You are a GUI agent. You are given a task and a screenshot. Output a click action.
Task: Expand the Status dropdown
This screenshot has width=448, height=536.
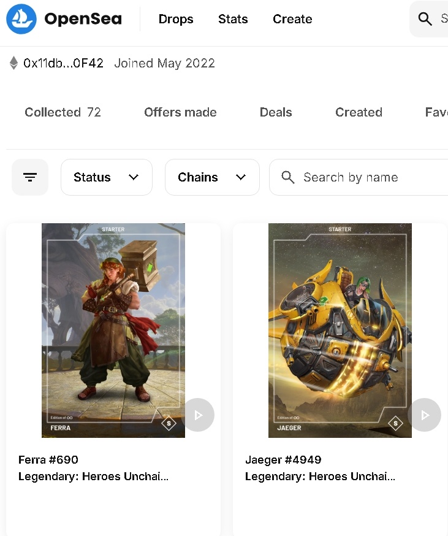click(107, 177)
